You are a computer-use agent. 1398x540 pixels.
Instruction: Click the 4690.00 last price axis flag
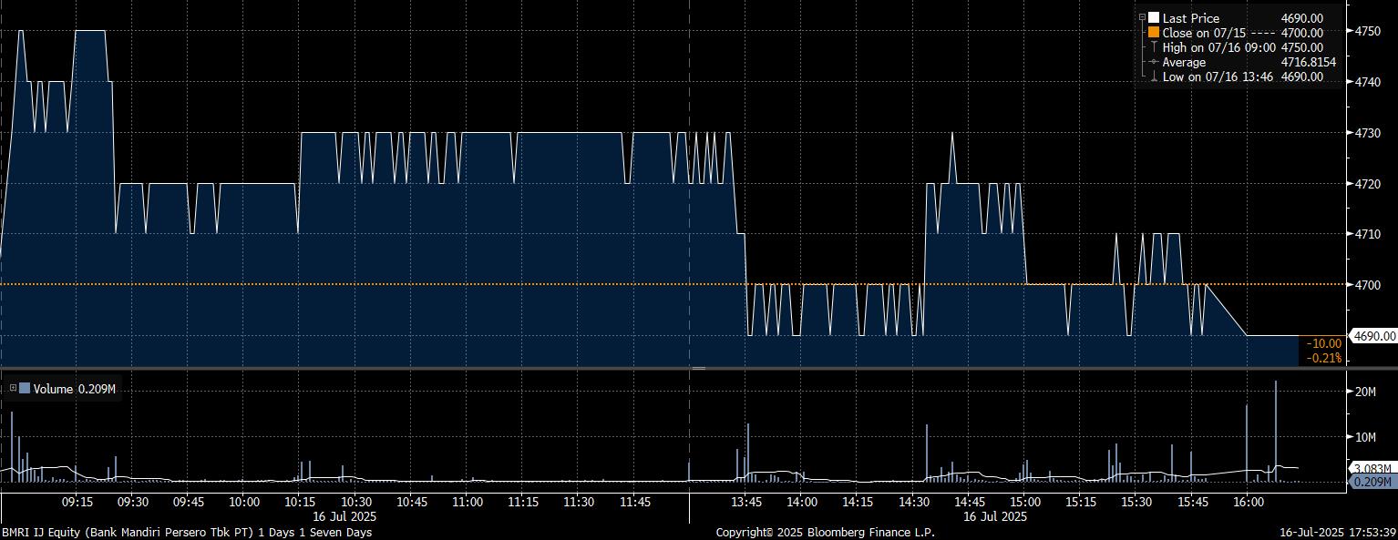[1373, 336]
